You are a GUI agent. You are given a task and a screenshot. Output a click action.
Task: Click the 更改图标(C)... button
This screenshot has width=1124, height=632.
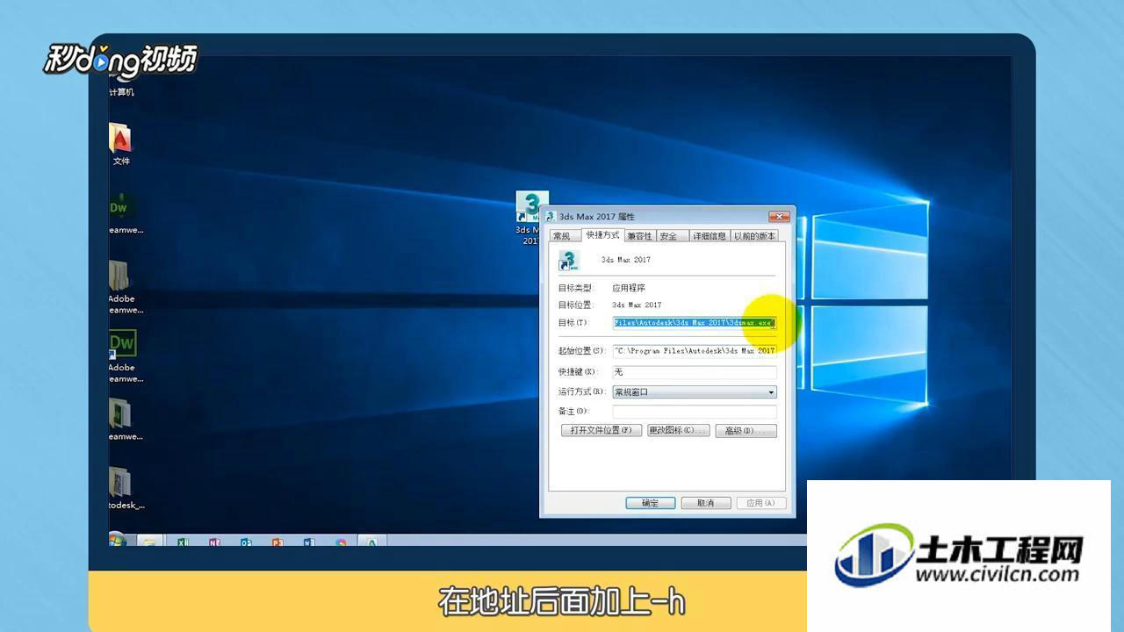678,430
